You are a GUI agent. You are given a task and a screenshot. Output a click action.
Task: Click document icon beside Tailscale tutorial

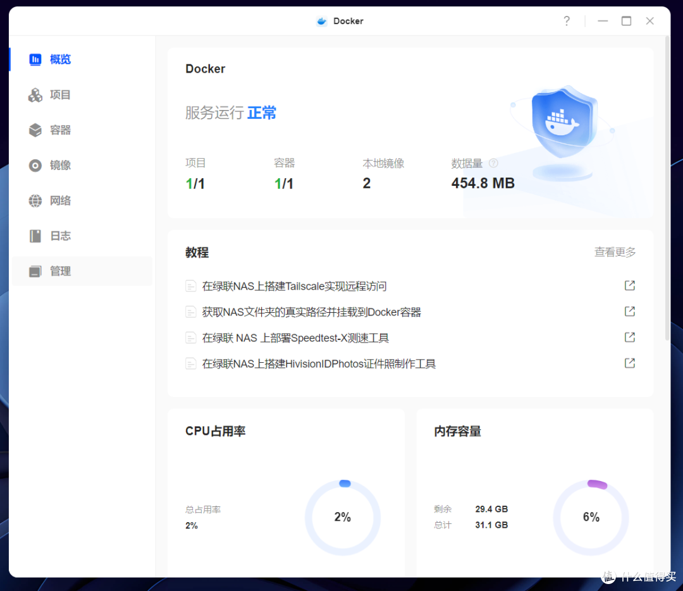[x=191, y=286]
